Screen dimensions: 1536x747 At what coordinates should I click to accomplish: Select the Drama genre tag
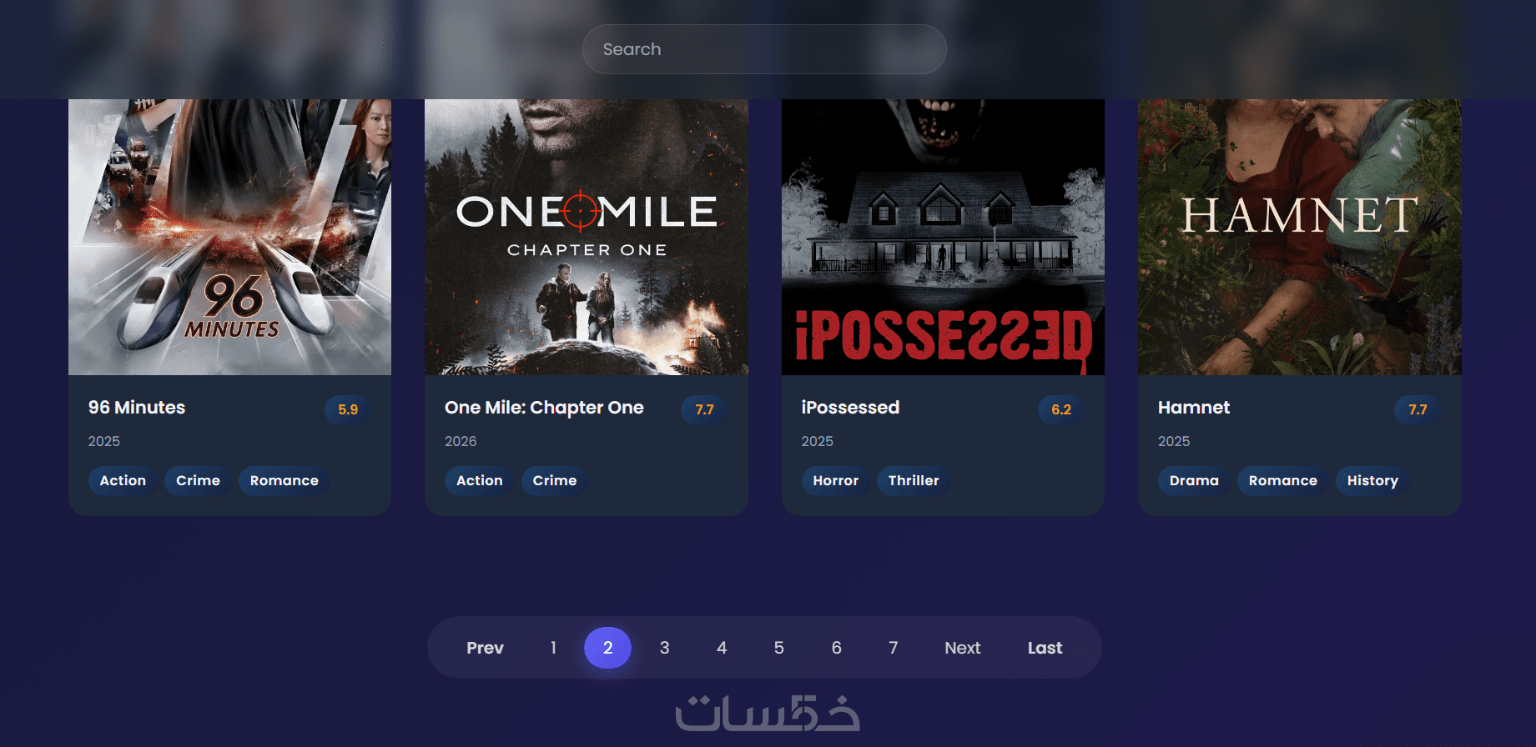1194,480
